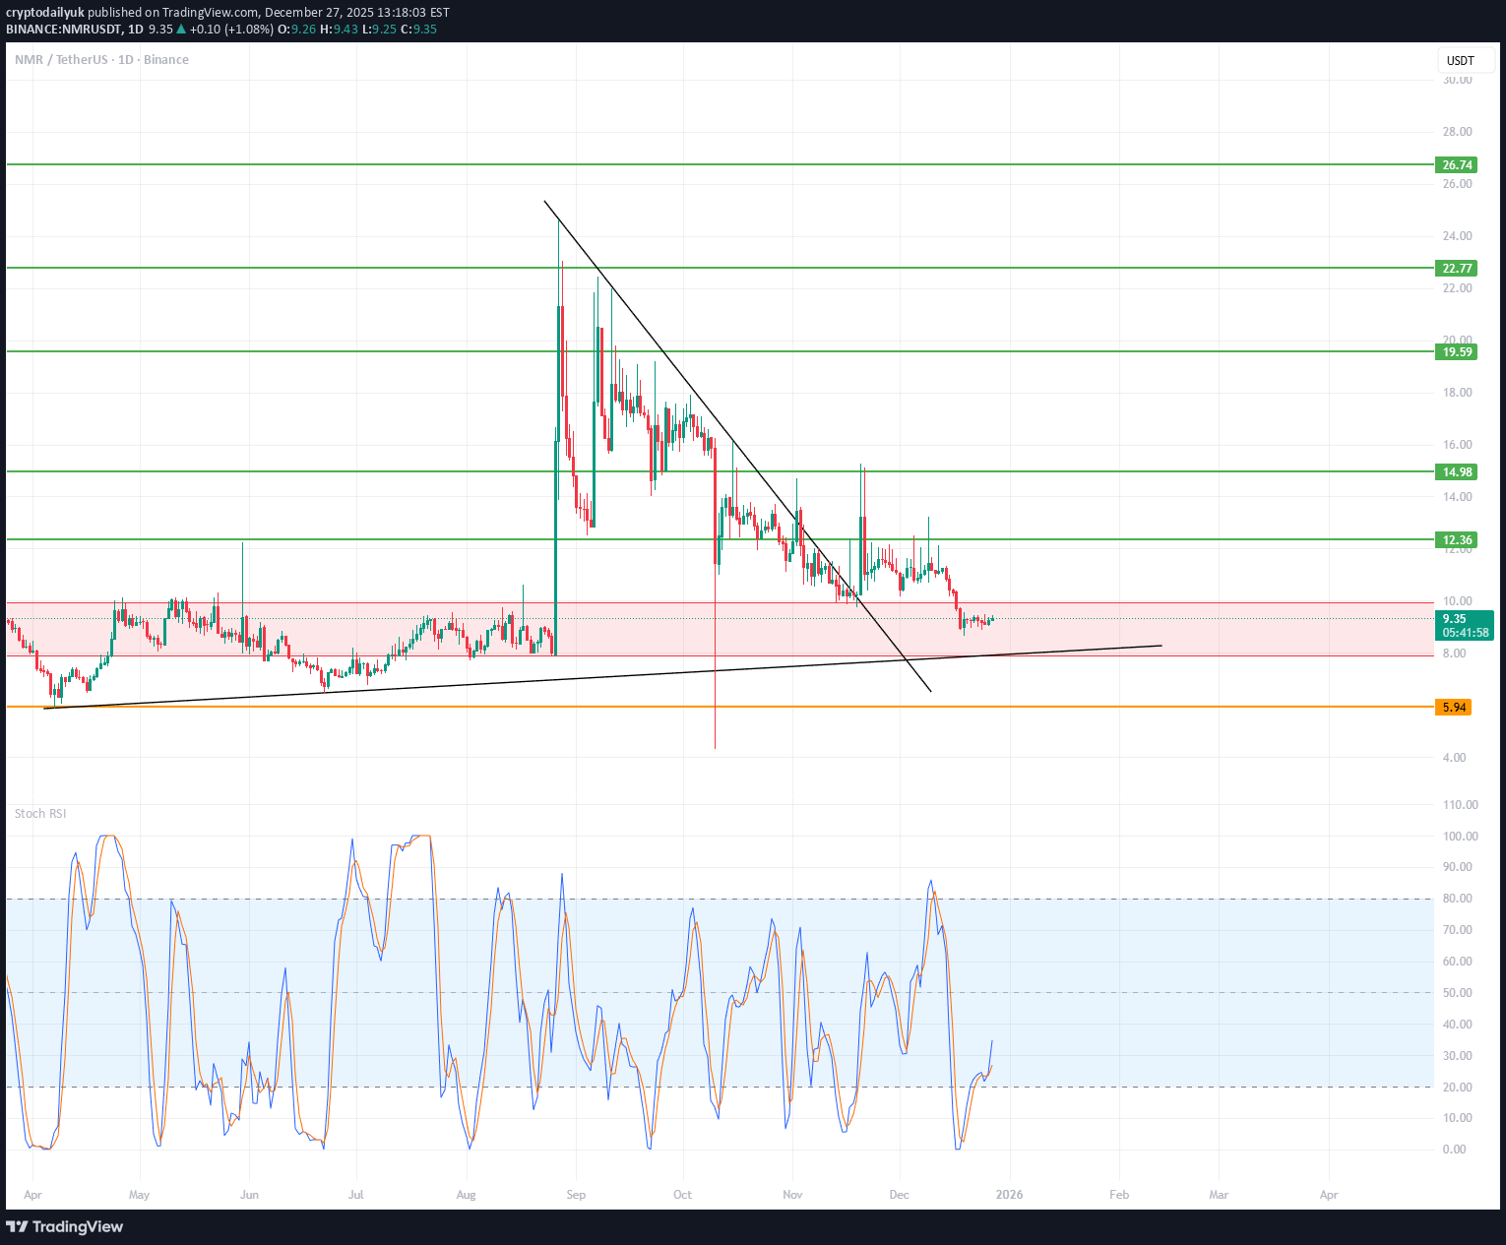Click the 14.98 resistance level badge
This screenshot has height=1245, width=1506.
tap(1456, 472)
